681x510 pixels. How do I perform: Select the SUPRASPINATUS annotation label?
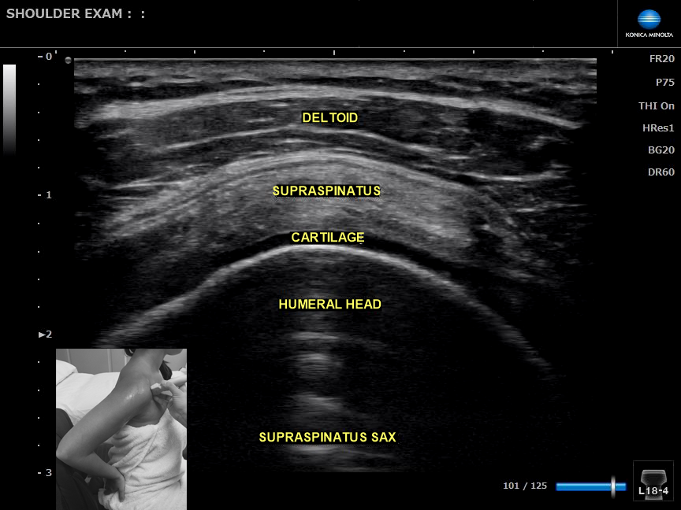(x=326, y=191)
